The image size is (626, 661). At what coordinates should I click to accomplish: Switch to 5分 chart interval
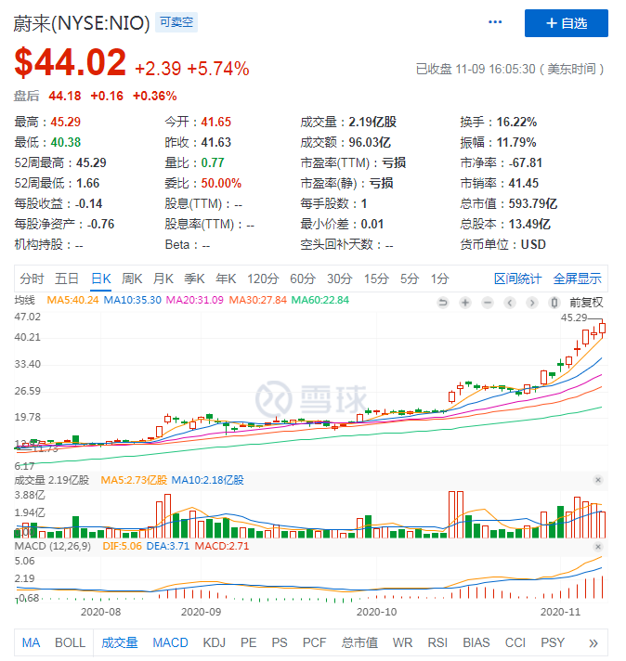click(x=410, y=279)
